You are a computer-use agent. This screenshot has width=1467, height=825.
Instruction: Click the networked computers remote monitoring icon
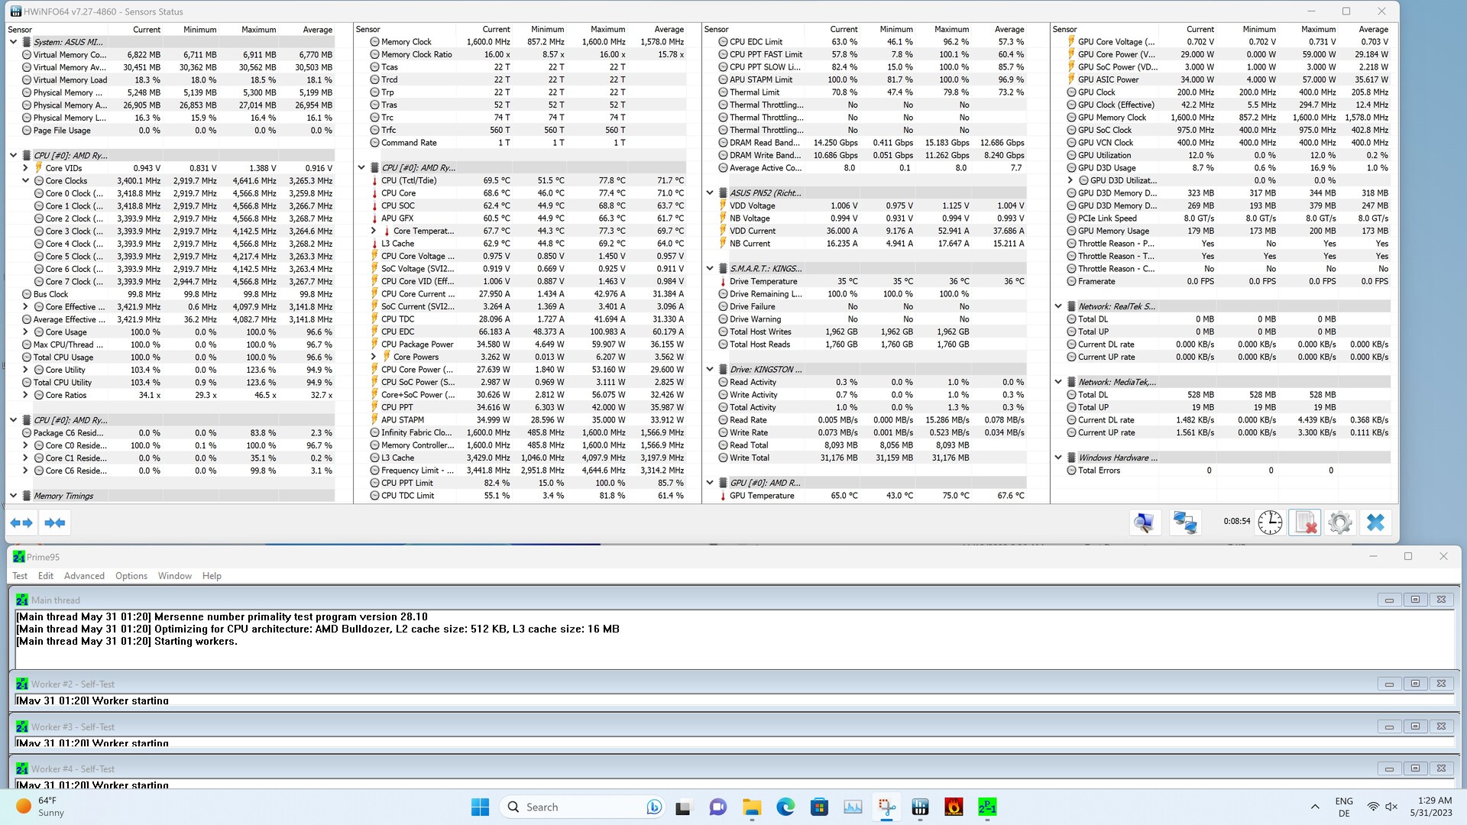point(1184,522)
